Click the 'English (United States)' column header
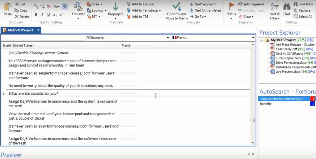The image size is (316, 159). [x=61, y=45]
